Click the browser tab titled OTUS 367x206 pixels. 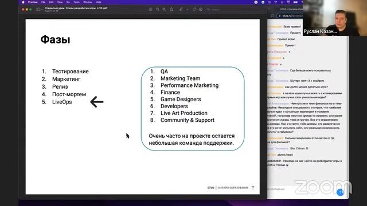tap(291, 9)
